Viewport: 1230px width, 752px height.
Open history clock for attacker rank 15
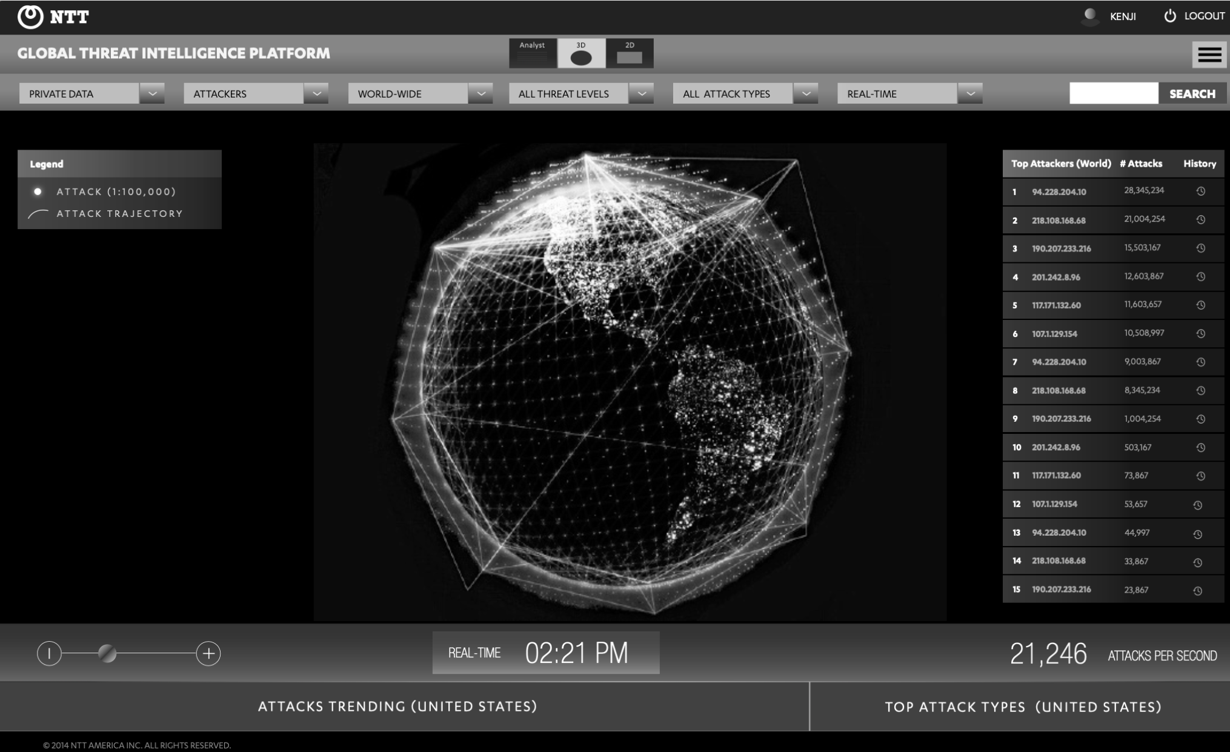(1198, 590)
